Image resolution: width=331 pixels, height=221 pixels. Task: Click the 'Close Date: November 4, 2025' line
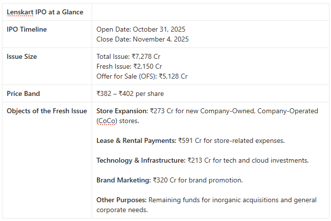142,39
